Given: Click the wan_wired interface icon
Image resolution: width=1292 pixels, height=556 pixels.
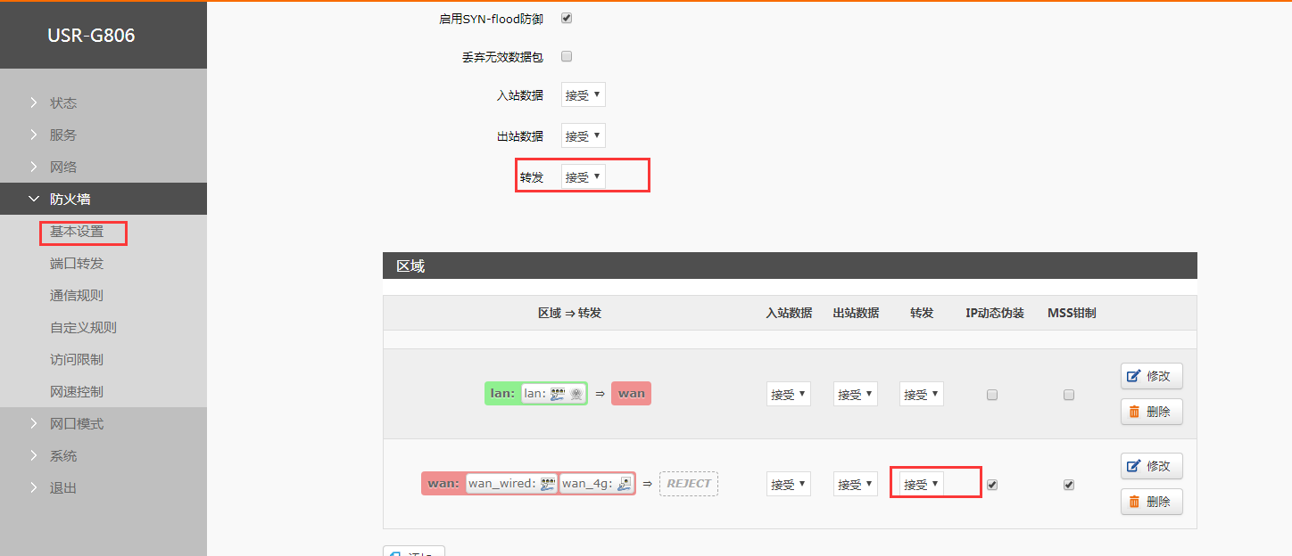Looking at the screenshot, I should click(548, 484).
